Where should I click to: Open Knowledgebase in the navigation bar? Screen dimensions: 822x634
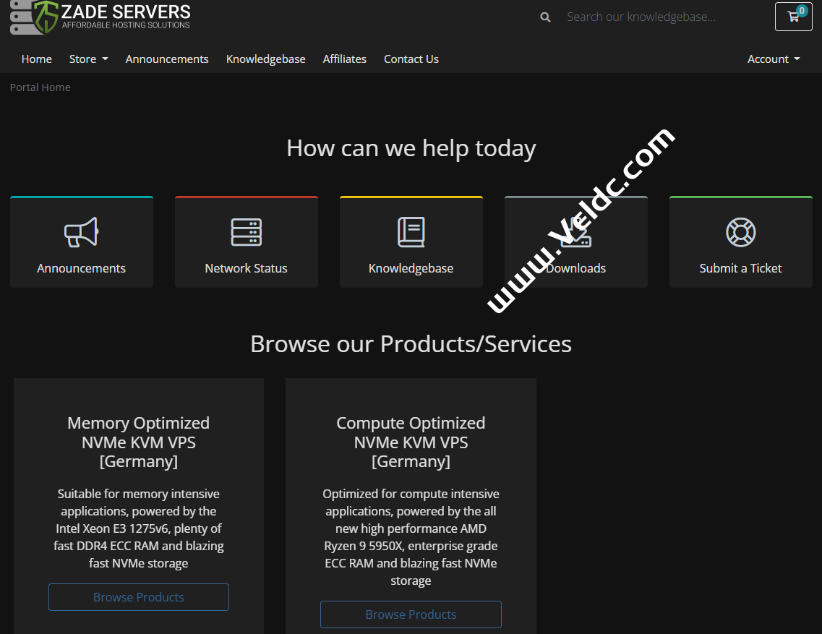[265, 59]
